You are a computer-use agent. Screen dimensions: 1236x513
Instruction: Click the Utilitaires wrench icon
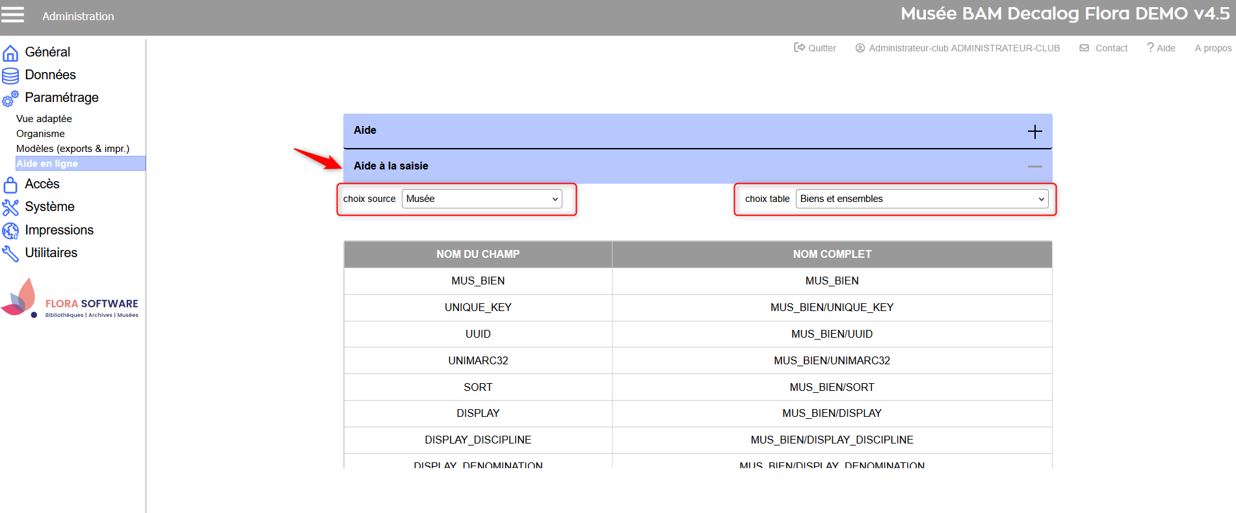(10, 253)
